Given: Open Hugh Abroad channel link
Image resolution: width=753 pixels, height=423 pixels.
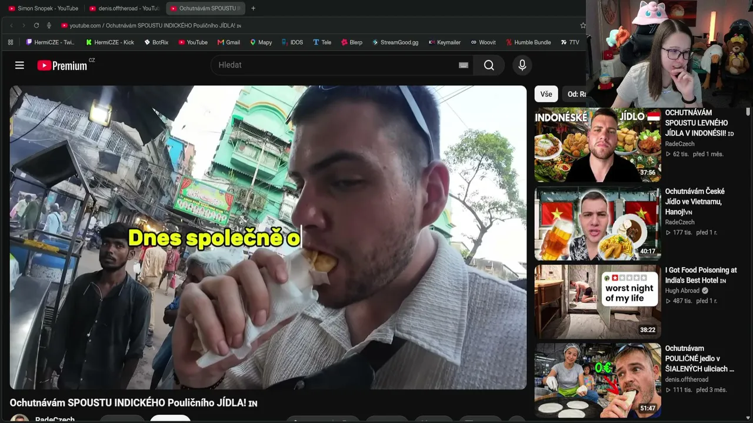Looking at the screenshot, I should tap(682, 291).
